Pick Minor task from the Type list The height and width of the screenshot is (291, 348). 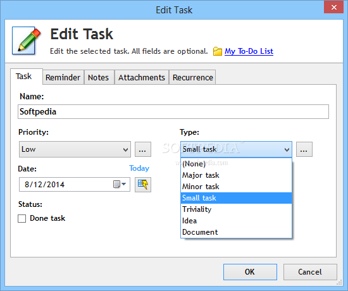(236, 187)
